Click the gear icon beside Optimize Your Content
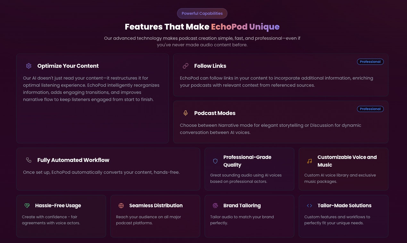 (x=29, y=66)
